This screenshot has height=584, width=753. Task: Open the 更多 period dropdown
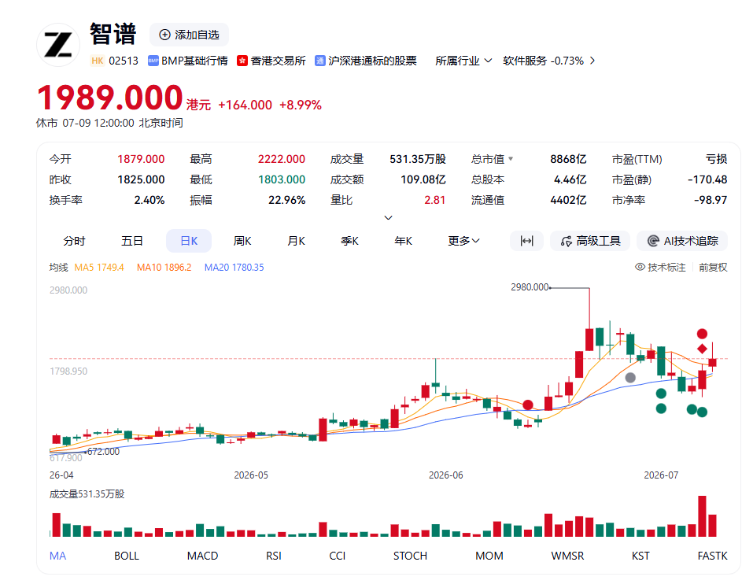click(x=463, y=241)
